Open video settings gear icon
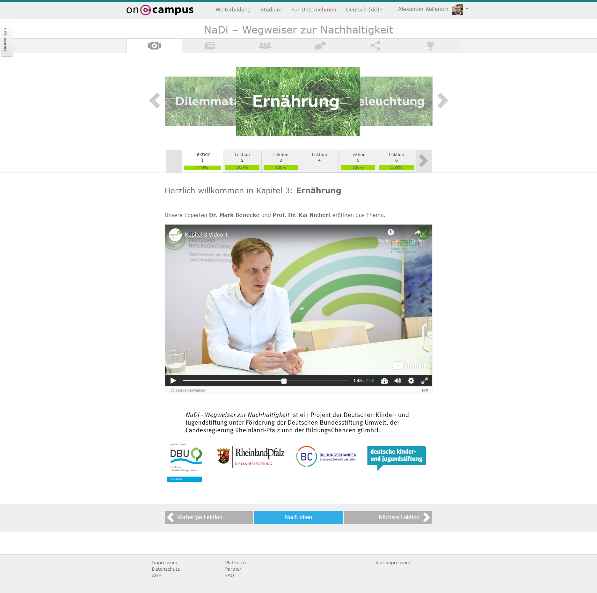Viewport: 597px width, 593px height. click(411, 381)
